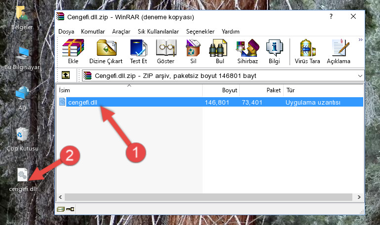Click the Ekle add-to-archive icon
The image size is (380, 225).
point(73,51)
